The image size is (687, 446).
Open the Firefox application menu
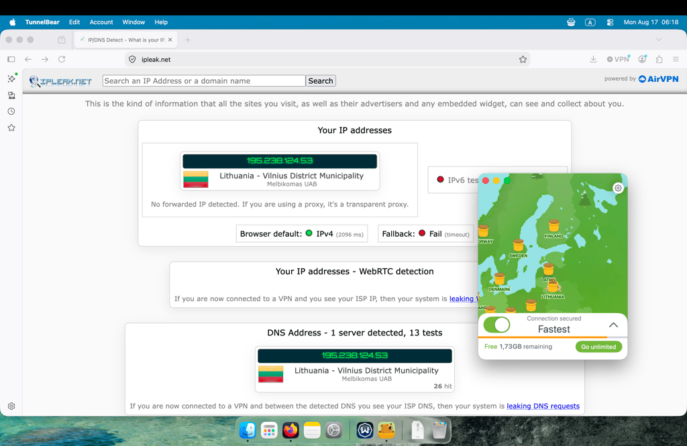pyautogui.click(x=676, y=59)
